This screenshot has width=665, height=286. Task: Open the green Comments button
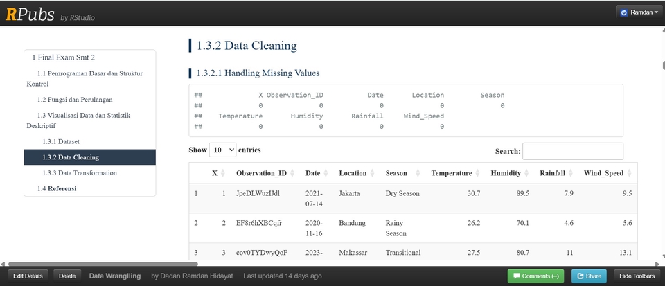point(535,276)
